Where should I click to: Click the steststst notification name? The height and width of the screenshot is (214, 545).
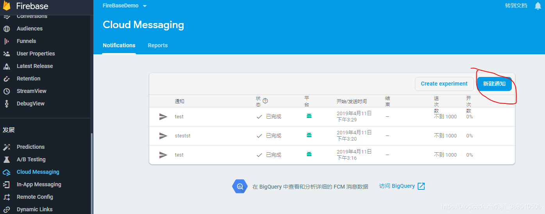click(182, 136)
